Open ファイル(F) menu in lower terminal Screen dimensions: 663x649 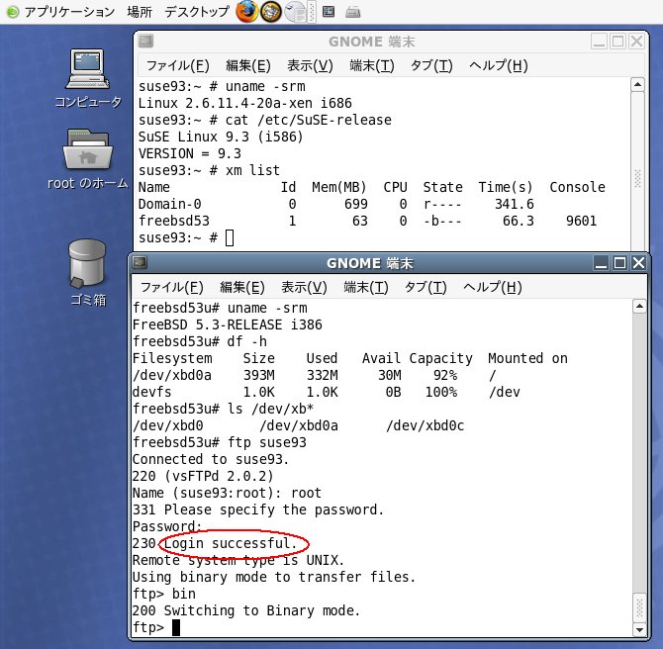[171, 288]
